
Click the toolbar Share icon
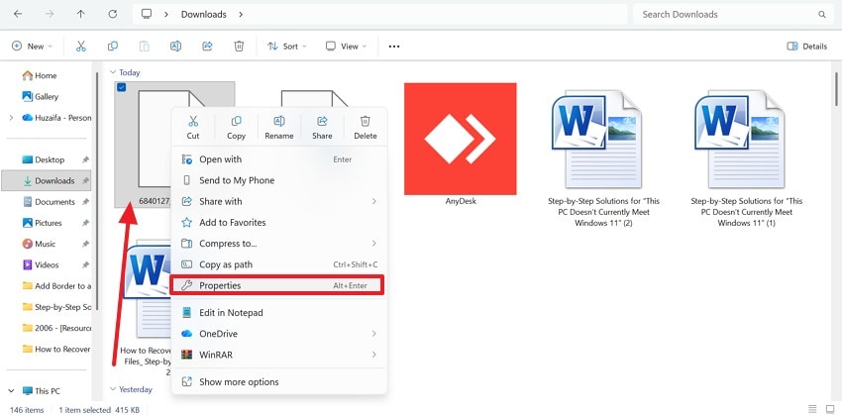coord(207,47)
